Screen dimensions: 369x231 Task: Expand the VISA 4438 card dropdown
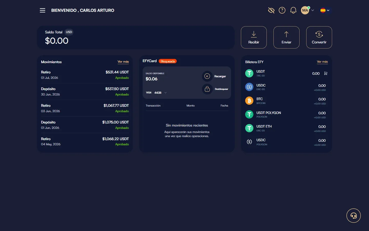(x=166, y=93)
